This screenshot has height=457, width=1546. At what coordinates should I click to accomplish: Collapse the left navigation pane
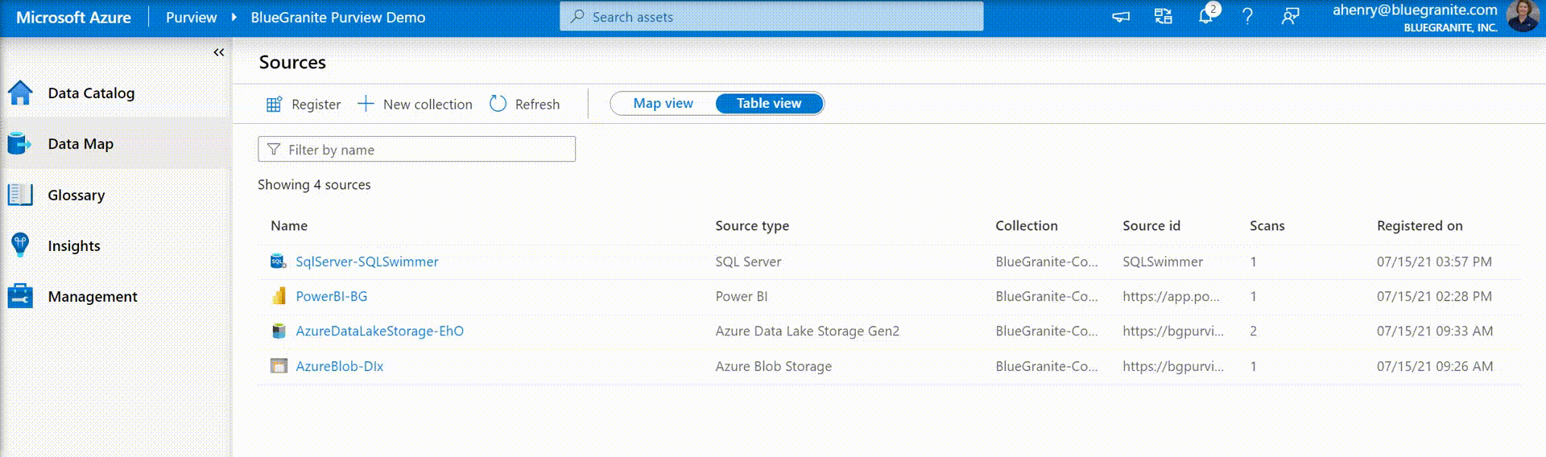(x=218, y=52)
